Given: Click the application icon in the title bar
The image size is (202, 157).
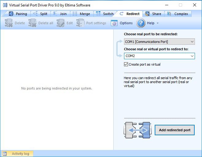Looking at the screenshot, I should 5,5.
